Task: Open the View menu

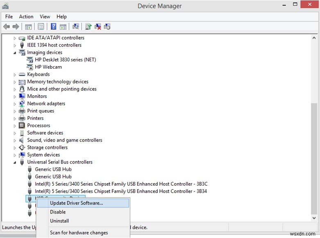Action: coord(45,17)
